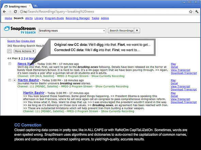Click the Channel: 109 (HLN, Satellite) text
This screenshot has height=150, width=201.
pyautogui.click(x=36, y=76)
